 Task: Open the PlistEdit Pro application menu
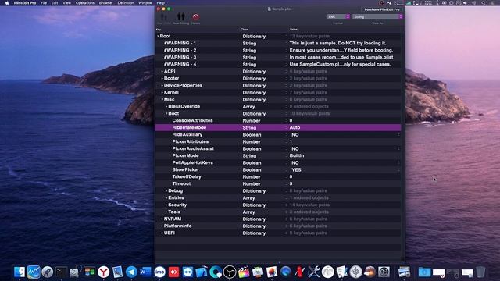[x=25, y=3]
